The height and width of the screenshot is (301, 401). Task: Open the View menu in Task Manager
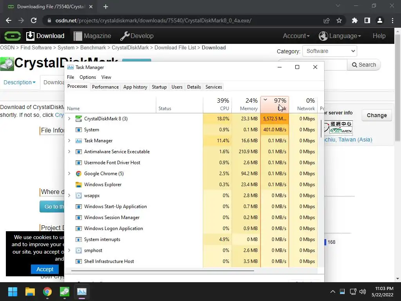pyautogui.click(x=106, y=77)
